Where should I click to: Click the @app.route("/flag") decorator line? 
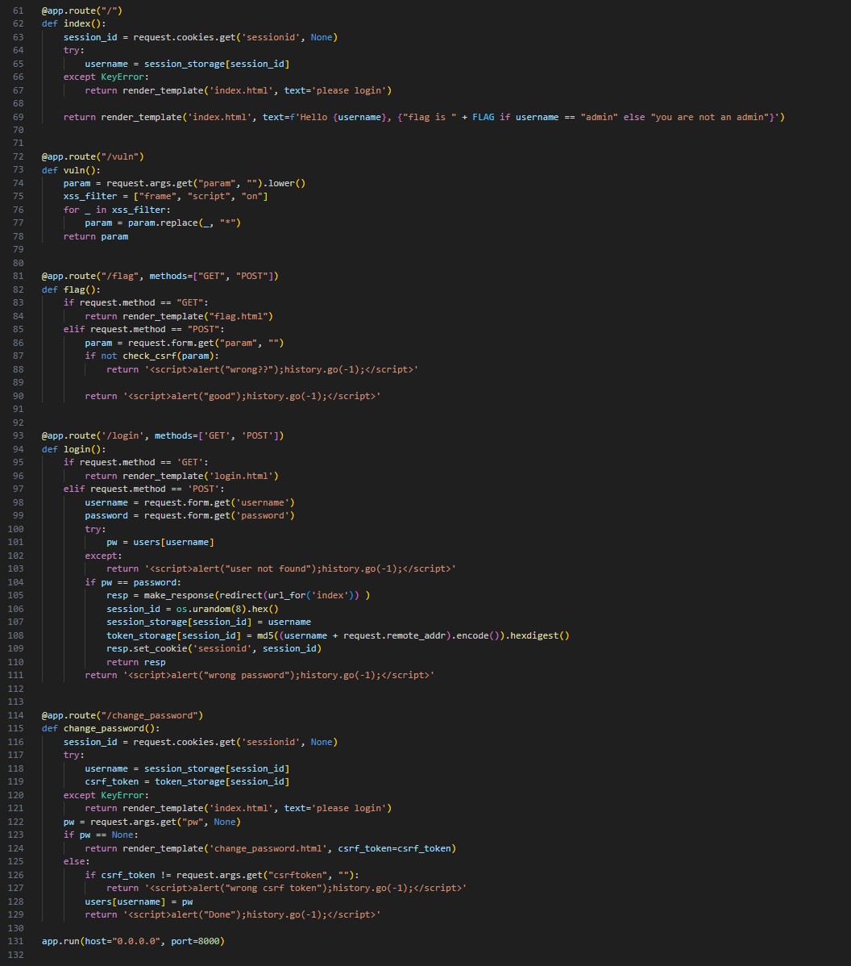pos(160,276)
